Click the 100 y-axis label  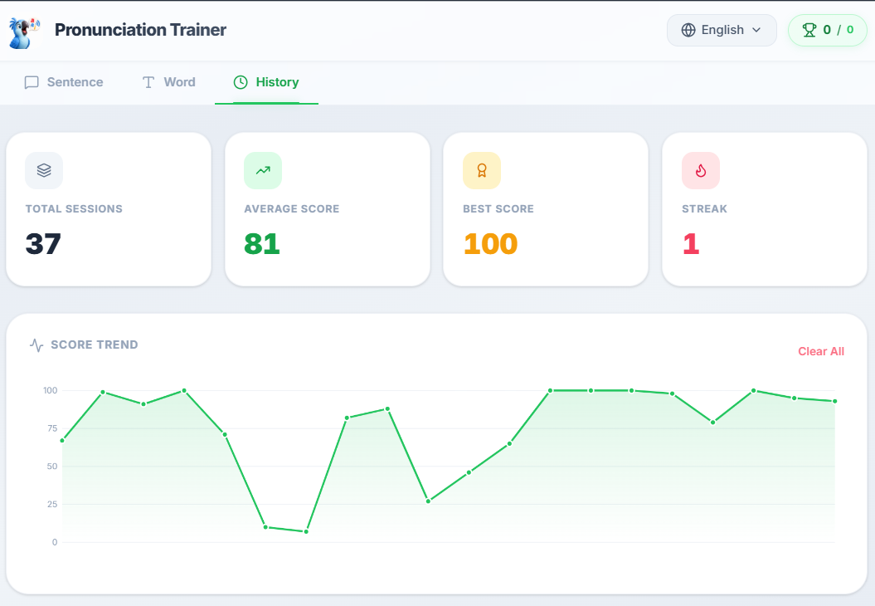point(51,390)
